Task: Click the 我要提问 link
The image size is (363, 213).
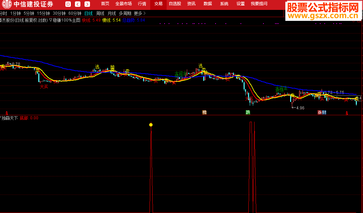Action: 259,4
